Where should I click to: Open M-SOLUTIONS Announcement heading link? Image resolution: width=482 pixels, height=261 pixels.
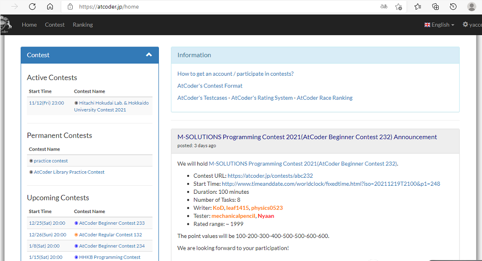pyautogui.click(x=307, y=137)
